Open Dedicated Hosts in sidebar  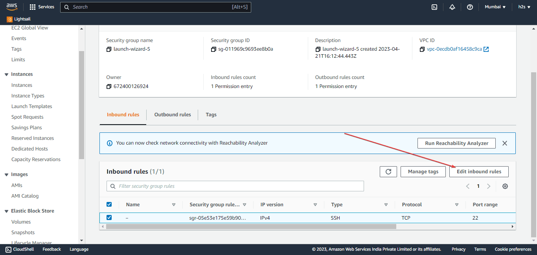(x=29, y=149)
